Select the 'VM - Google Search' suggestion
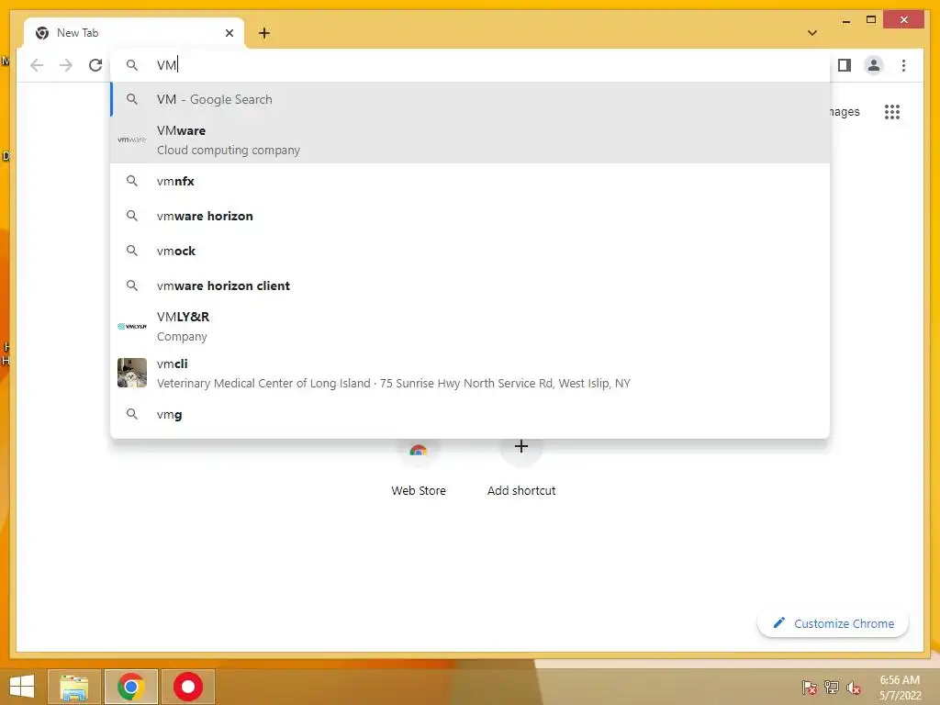 pyautogui.click(x=470, y=99)
